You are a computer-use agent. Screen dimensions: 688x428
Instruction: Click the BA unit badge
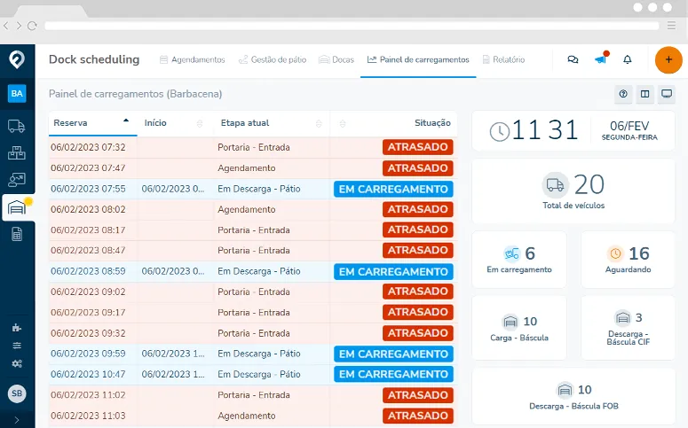pyautogui.click(x=17, y=93)
